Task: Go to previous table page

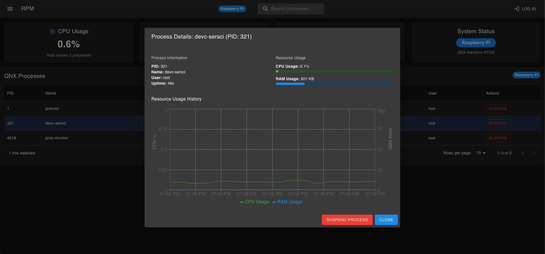Action: [x=523, y=153]
